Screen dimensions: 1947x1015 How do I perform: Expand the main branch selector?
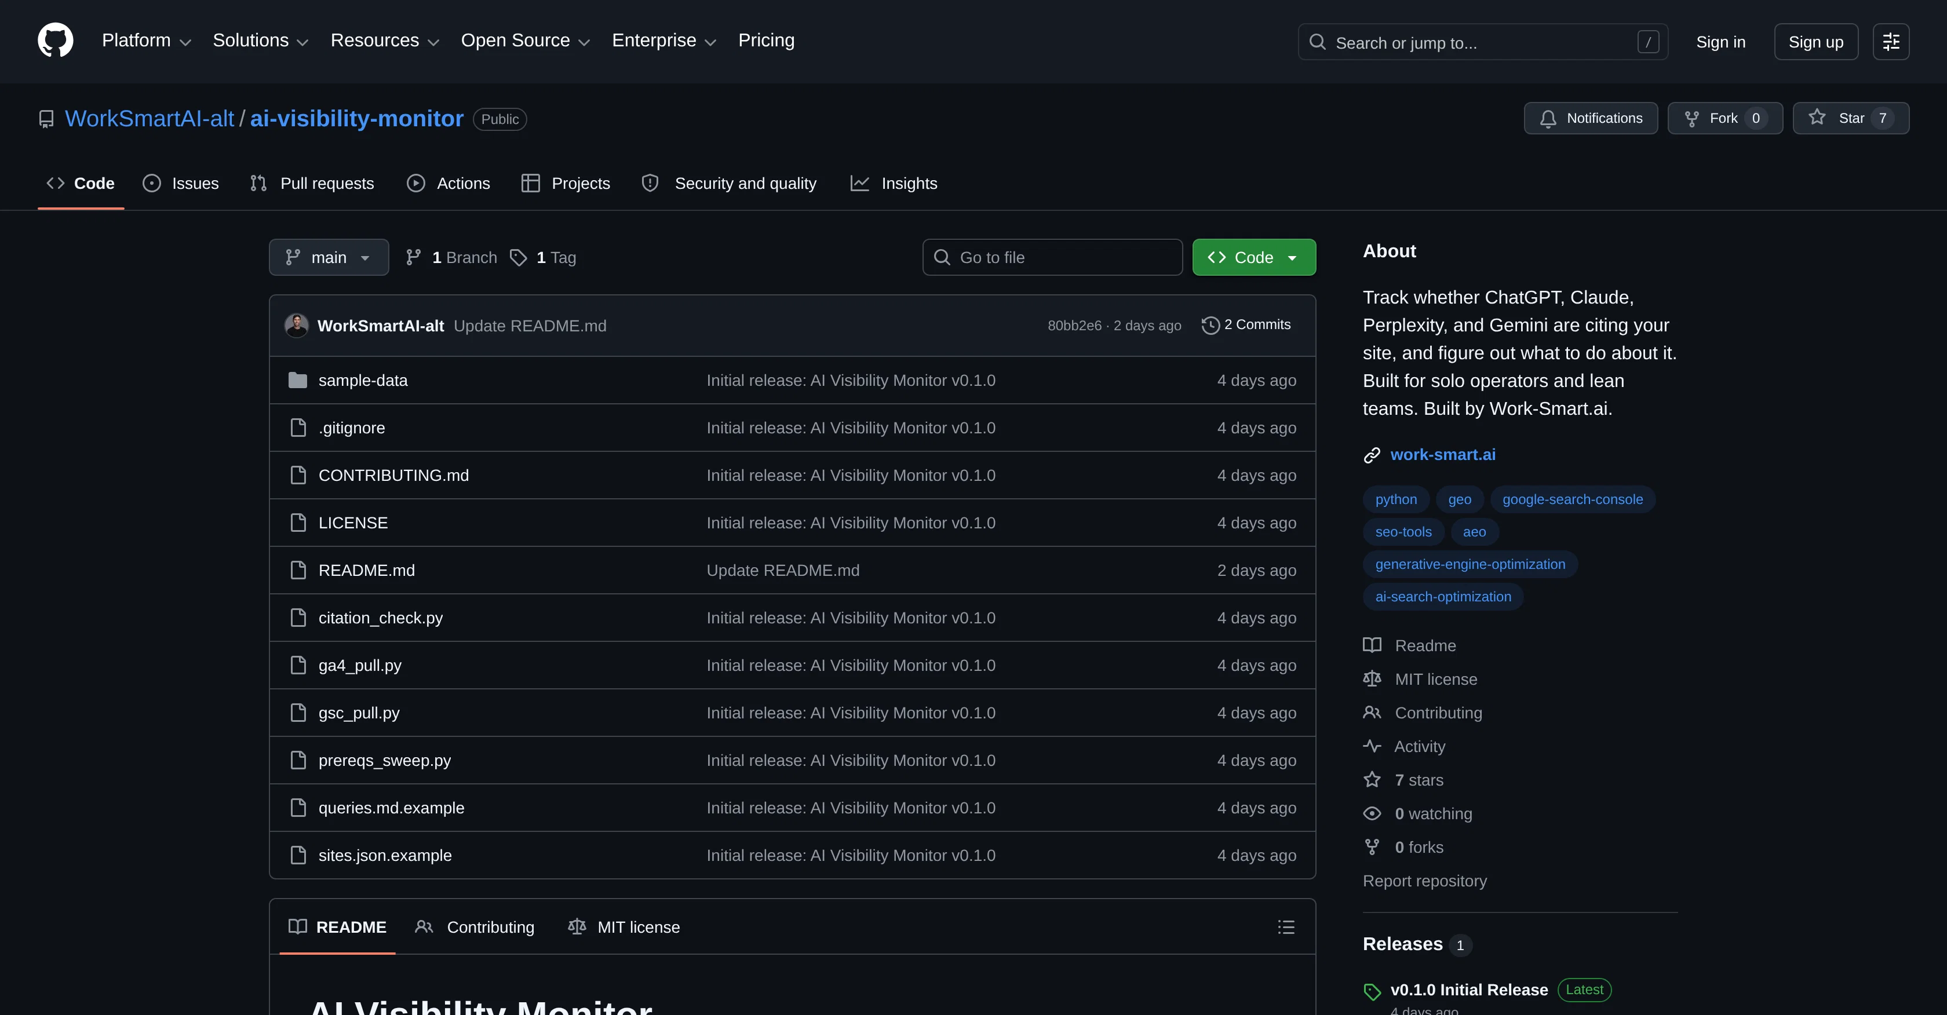pyautogui.click(x=329, y=258)
